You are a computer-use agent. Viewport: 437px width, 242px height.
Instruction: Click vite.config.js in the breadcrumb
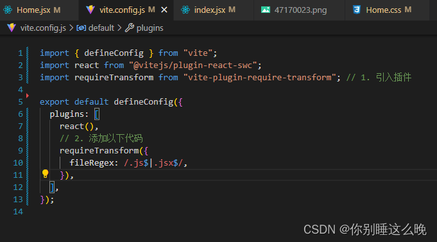43,28
